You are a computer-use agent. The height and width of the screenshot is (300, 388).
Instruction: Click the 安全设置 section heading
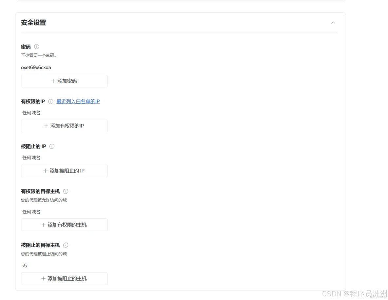coord(33,23)
